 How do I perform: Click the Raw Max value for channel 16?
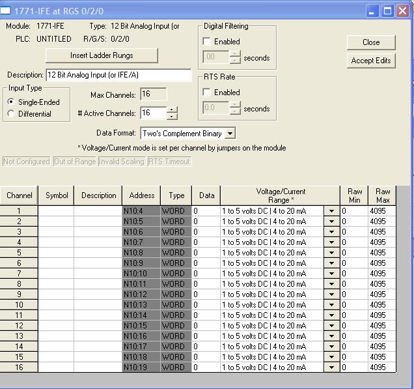coord(382,367)
